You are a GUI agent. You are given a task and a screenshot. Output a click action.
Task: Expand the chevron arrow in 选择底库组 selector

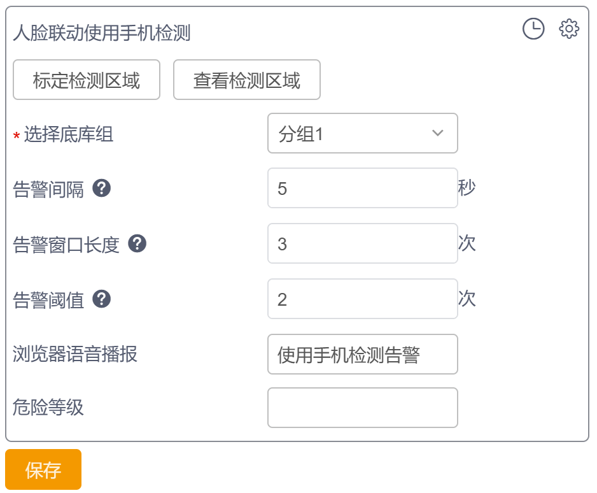pyautogui.click(x=437, y=133)
